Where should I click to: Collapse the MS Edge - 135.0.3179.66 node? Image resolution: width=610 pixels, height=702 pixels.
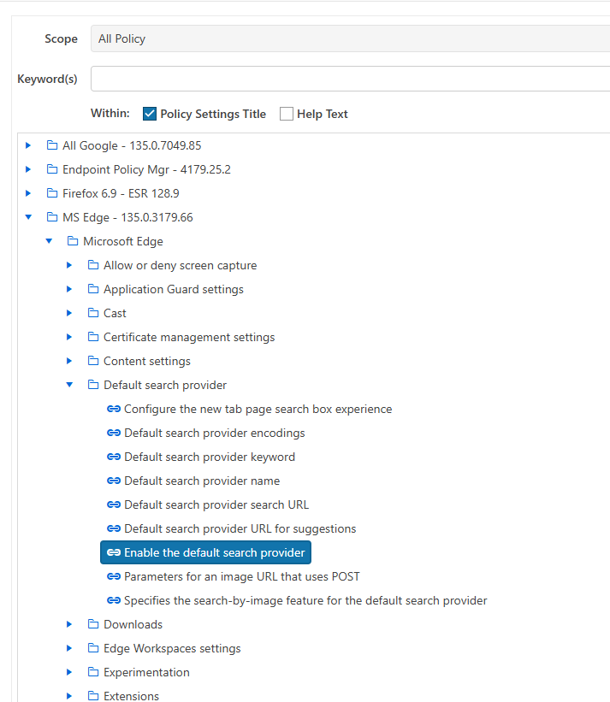pos(28,217)
